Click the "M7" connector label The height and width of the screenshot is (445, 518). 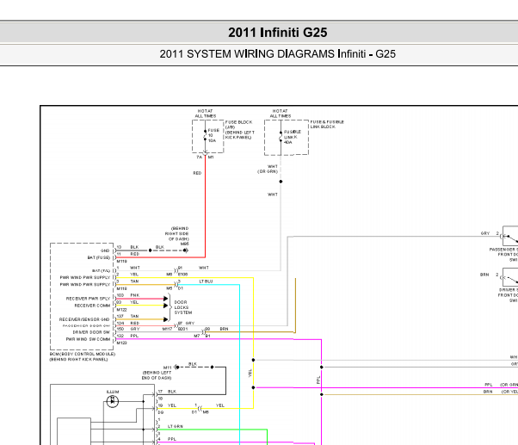(196, 336)
